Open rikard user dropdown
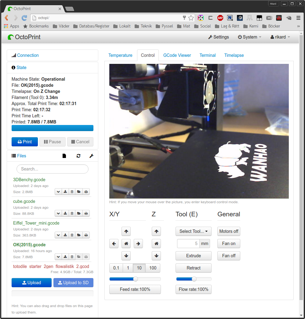Viewport: 305px width, 319px height. click(x=280, y=37)
